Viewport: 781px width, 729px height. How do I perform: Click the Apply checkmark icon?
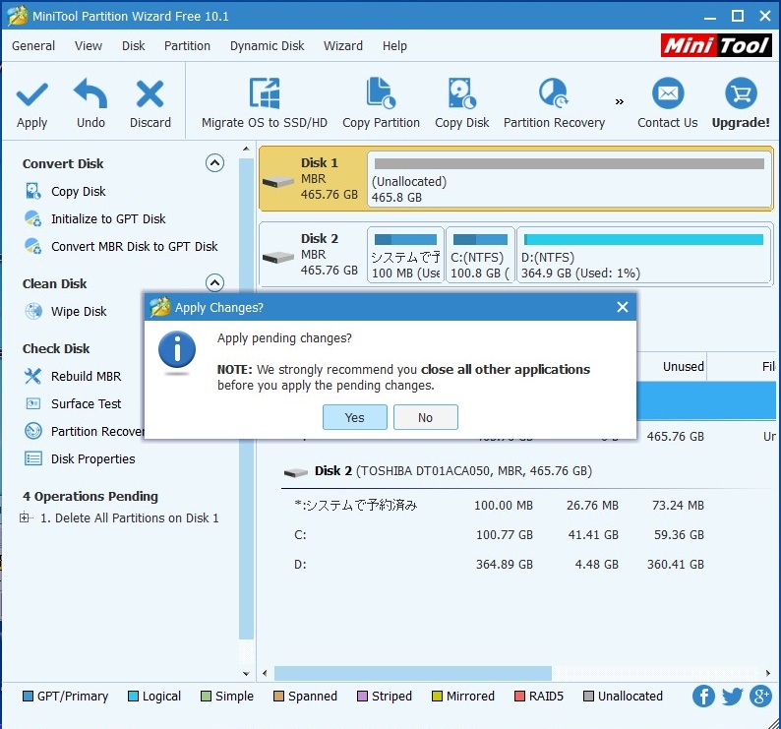[31, 94]
